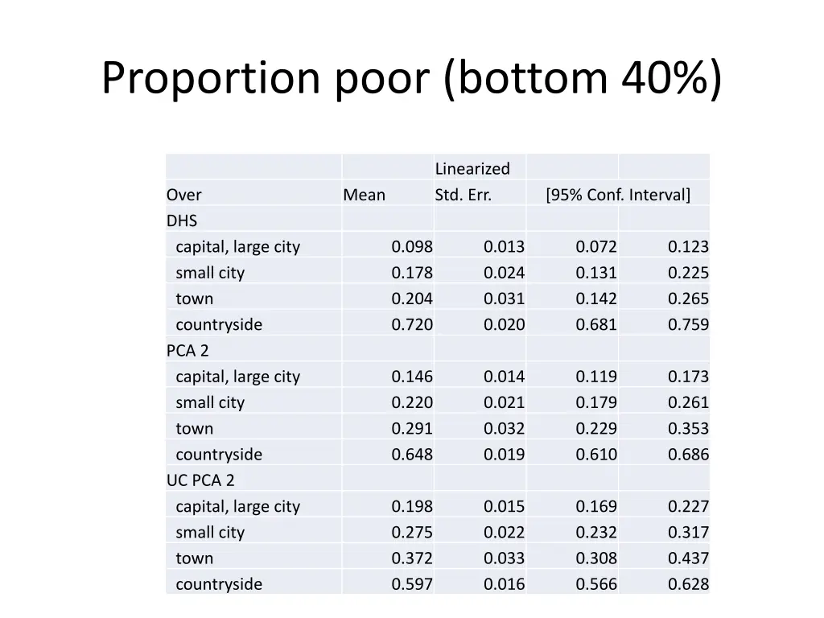
Task: Select the lower bound value 0.131
Action: 596,273
